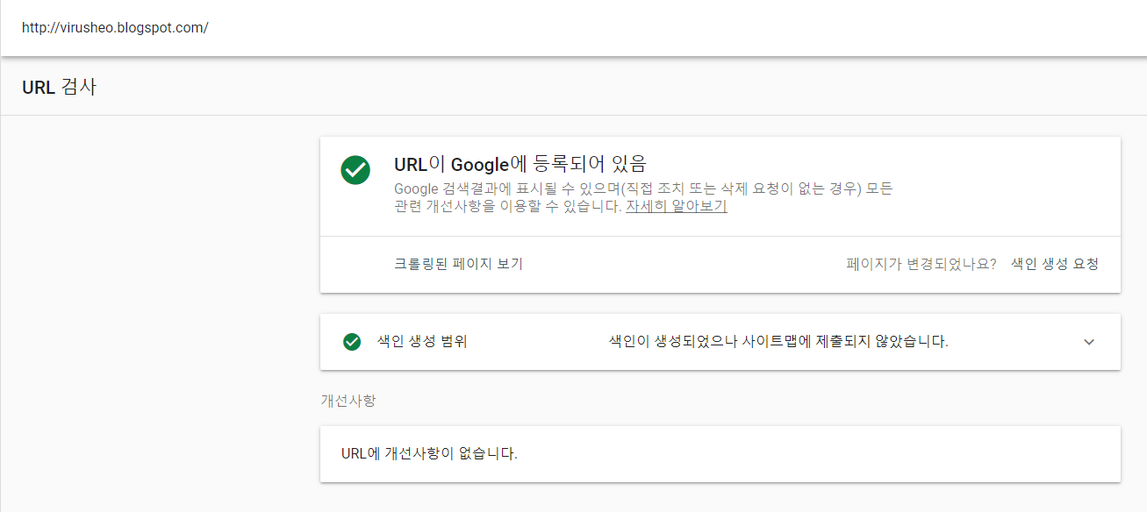Click the text 색인이 생성되었으나 사이트맵에 제출되지 않았습니다.
Viewport: 1147px width, 512px height.
click(778, 342)
